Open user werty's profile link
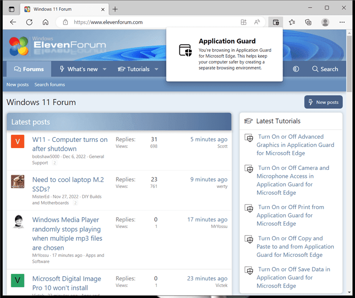Viewport: 355px width, 298px height. pos(222,186)
